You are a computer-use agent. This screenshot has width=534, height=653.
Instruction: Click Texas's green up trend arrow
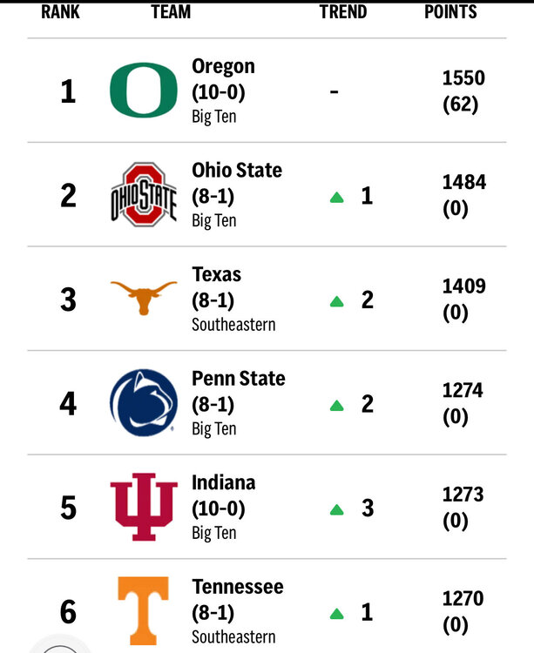coord(337,301)
